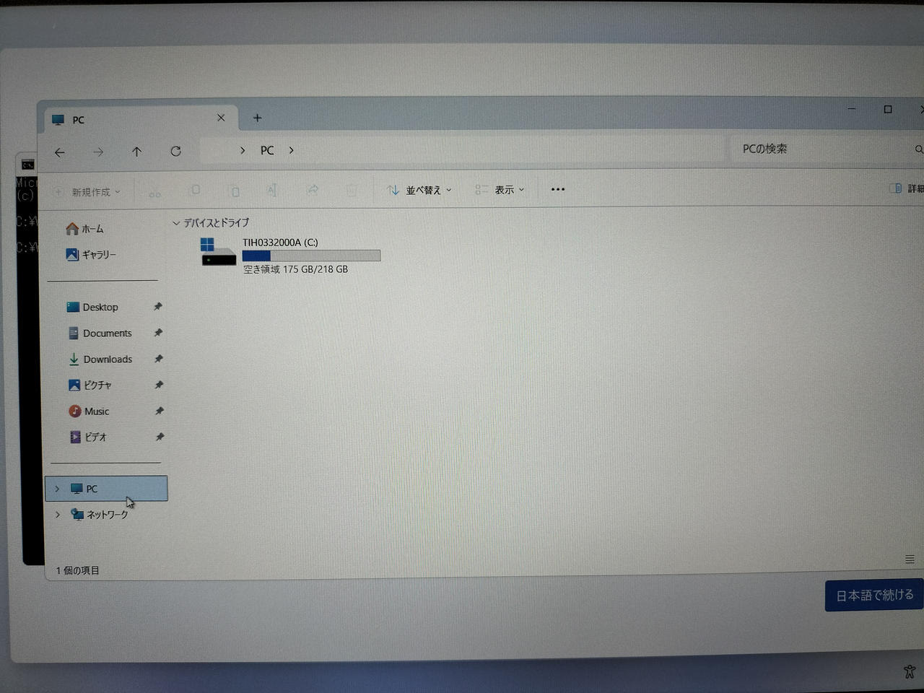This screenshot has width=924, height=693.
Task: Toggle the pin beside Downloads
Action: tap(159, 359)
